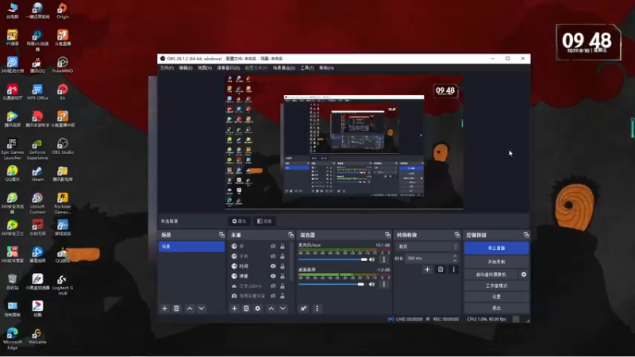This screenshot has width=635, height=357.
Task: Open the 编辑(E) menu
Action: 186,68
